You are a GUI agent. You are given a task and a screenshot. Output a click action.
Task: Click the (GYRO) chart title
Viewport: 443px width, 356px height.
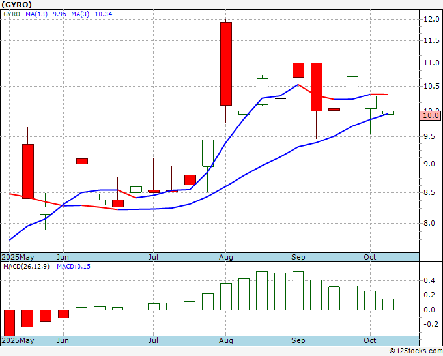coord(16,5)
